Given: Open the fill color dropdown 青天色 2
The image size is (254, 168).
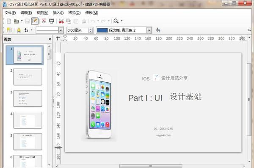Looking at the screenshot, I should point(149,30).
